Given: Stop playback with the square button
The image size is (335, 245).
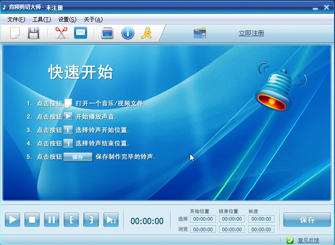Looking at the screenshot, I should click(32, 219).
